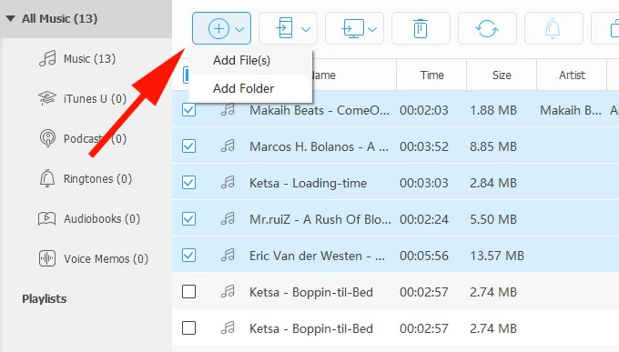The image size is (619, 352).
Task: Select the Ketsa - Loading-time track row
Action: tap(396, 183)
